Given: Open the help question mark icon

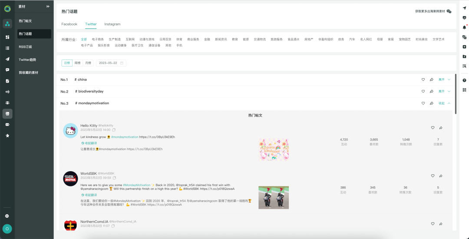Looking at the screenshot, I should pos(464,80).
